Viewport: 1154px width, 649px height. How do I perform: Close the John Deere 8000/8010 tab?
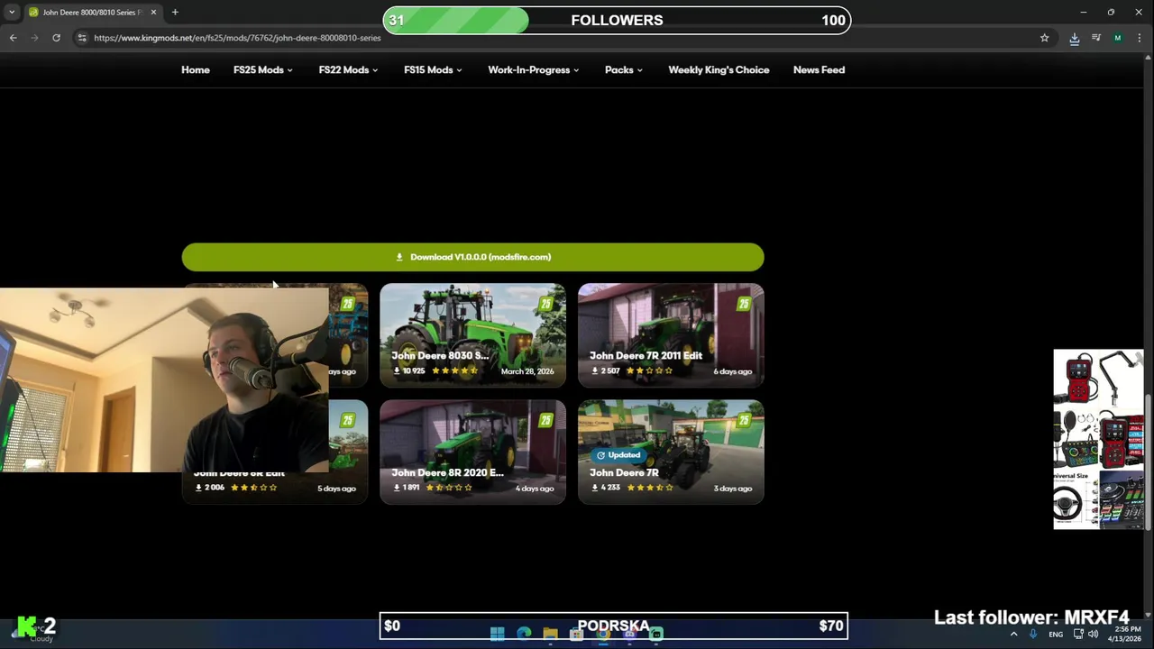[153, 13]
